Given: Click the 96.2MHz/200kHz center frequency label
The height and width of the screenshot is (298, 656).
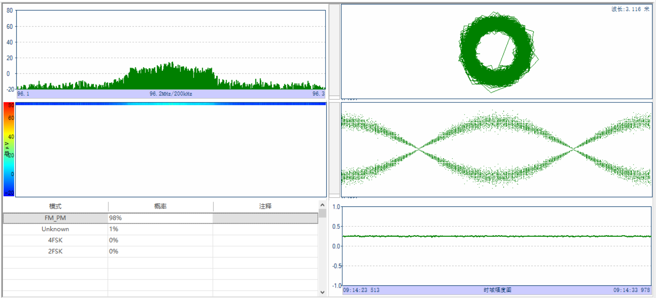Looking at the screenshot, I should click(170, 94).
